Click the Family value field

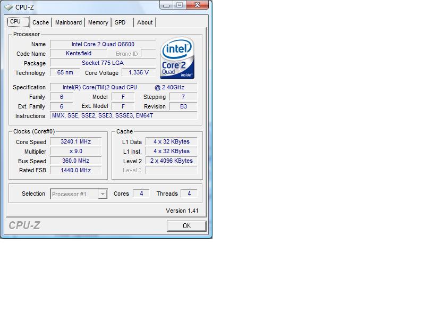[62, 97]
